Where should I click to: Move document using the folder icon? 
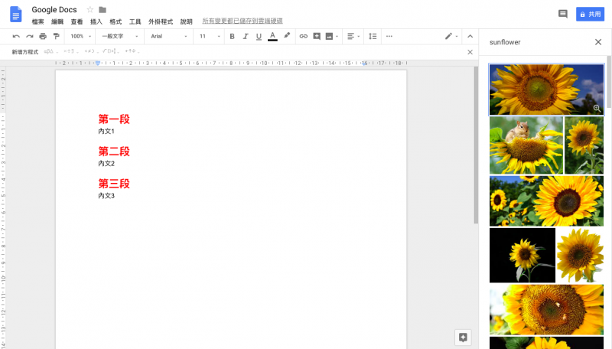[x=103, y=9]
